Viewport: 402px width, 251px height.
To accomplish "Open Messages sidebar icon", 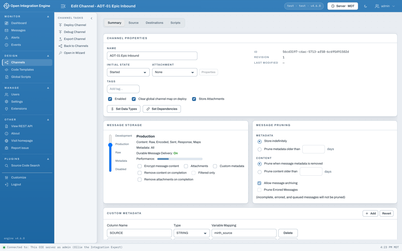I will [x=6, y=30].
